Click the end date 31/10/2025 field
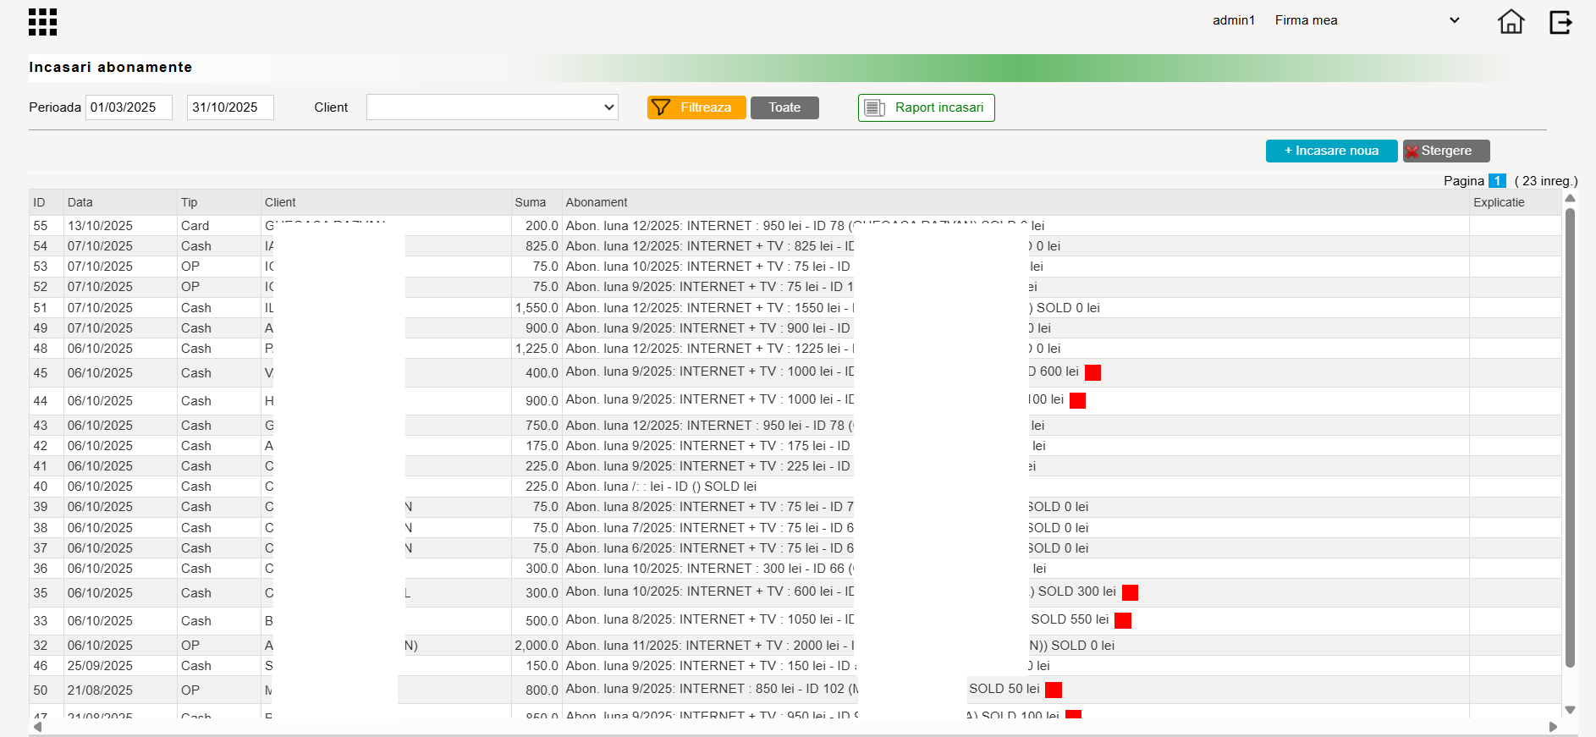The width and height of the screenshot is (1596, 737). coord(230,107)
